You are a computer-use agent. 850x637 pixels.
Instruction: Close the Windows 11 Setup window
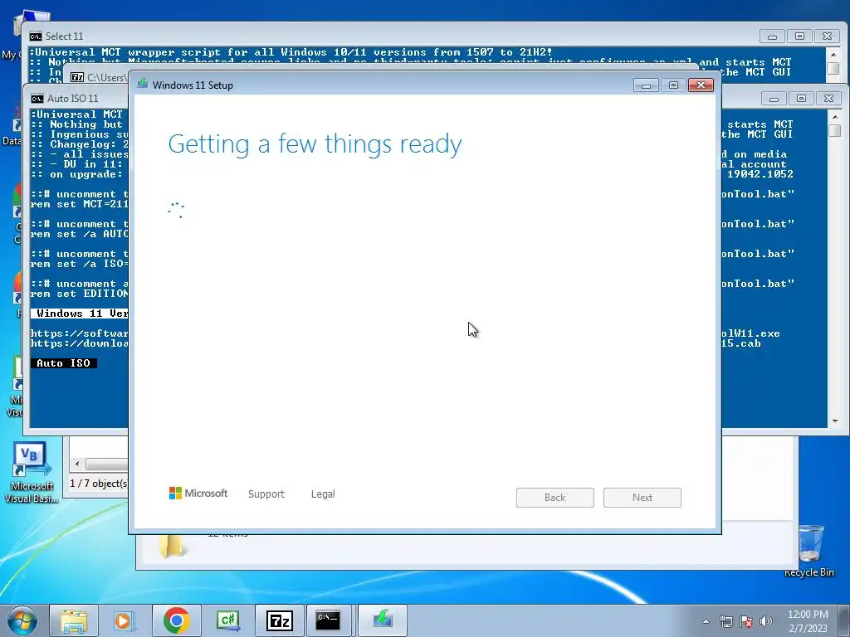tap(701, 85)
